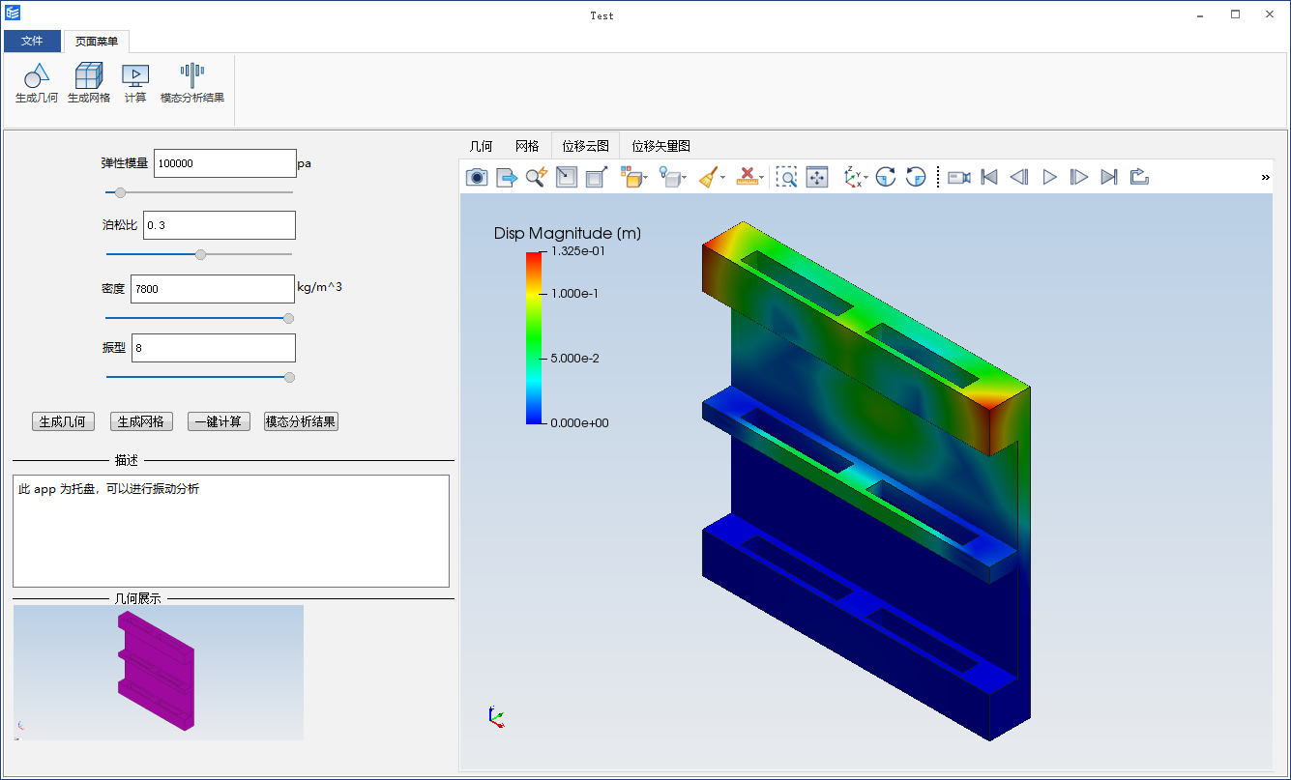This screenshot has width=1291, height=780.
Task: Open dropdown arrow beside ruler icon
Action: [x=762, y=178]
